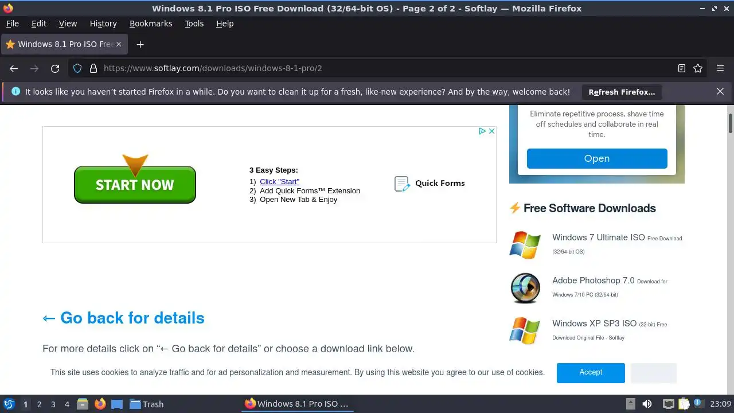
Task: Open the tracking protection shield icon
Action: point(78,68)
